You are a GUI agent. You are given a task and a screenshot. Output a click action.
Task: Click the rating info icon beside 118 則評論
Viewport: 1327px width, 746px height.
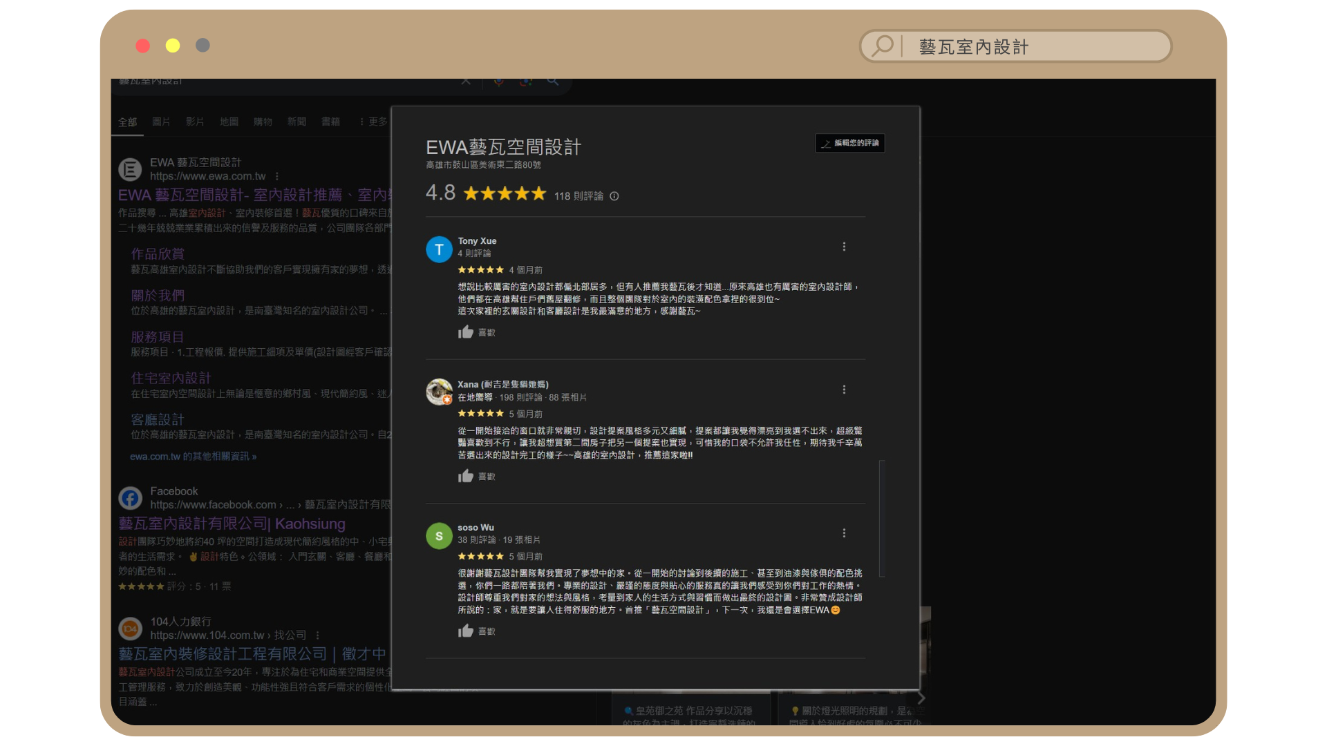tap(614, 196)
